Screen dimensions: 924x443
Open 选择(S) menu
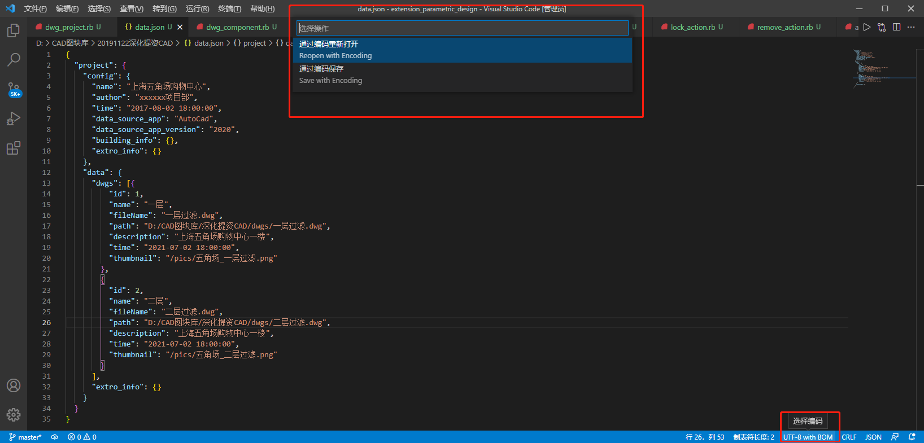pyautogui.click(x=99, y=8)
